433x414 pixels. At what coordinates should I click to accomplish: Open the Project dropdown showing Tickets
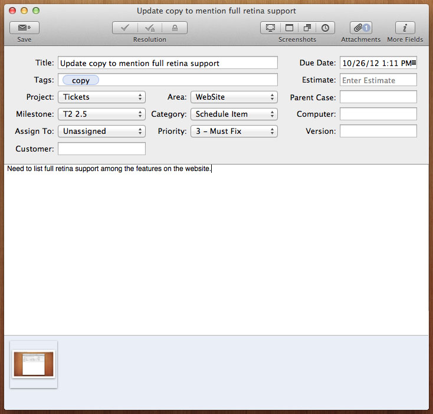pos(101,97)
